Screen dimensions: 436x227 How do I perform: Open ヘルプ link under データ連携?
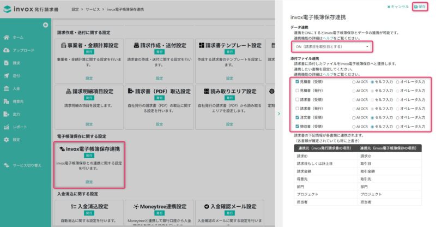[x=328, y=38]
